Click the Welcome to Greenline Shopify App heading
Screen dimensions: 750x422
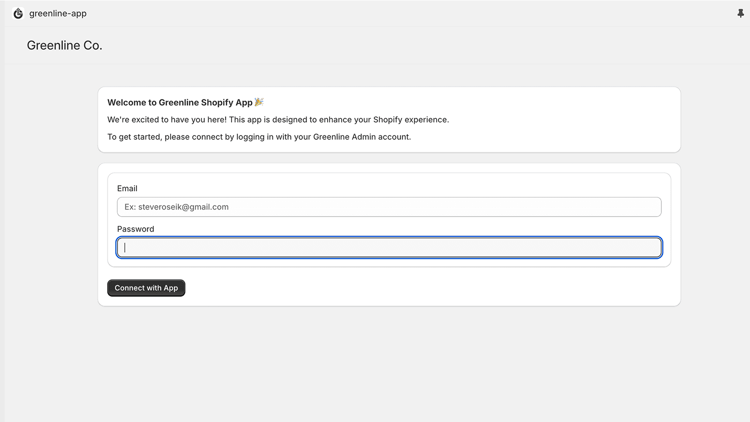[180, 103]
